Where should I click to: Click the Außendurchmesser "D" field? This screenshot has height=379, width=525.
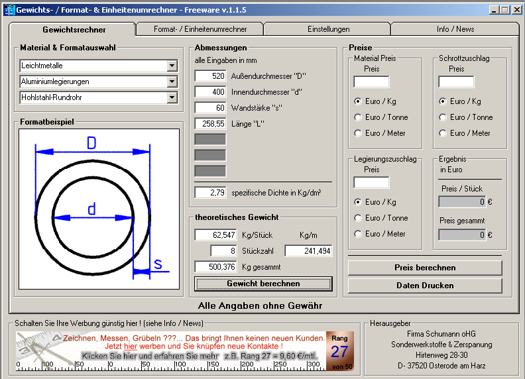210,76
